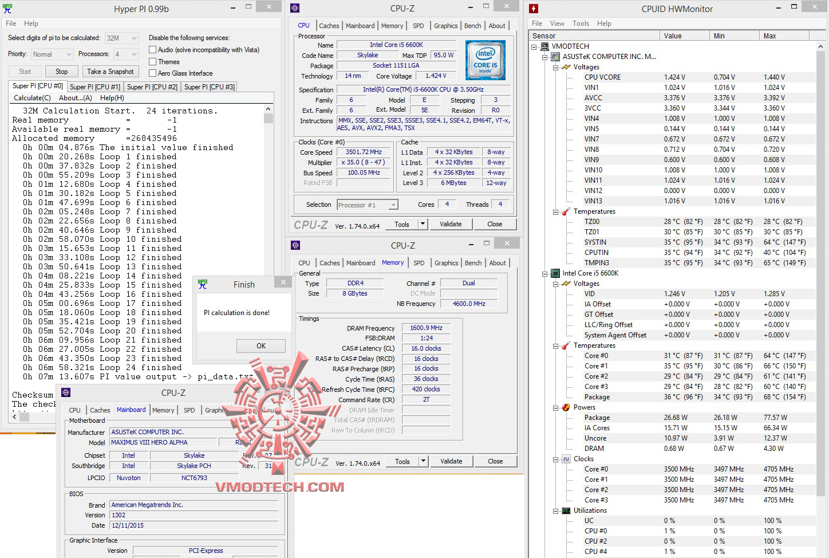Open the About tab in the CPU-Z Memory window
Screen dimensions: 829x558
click(x=498, y=263)
